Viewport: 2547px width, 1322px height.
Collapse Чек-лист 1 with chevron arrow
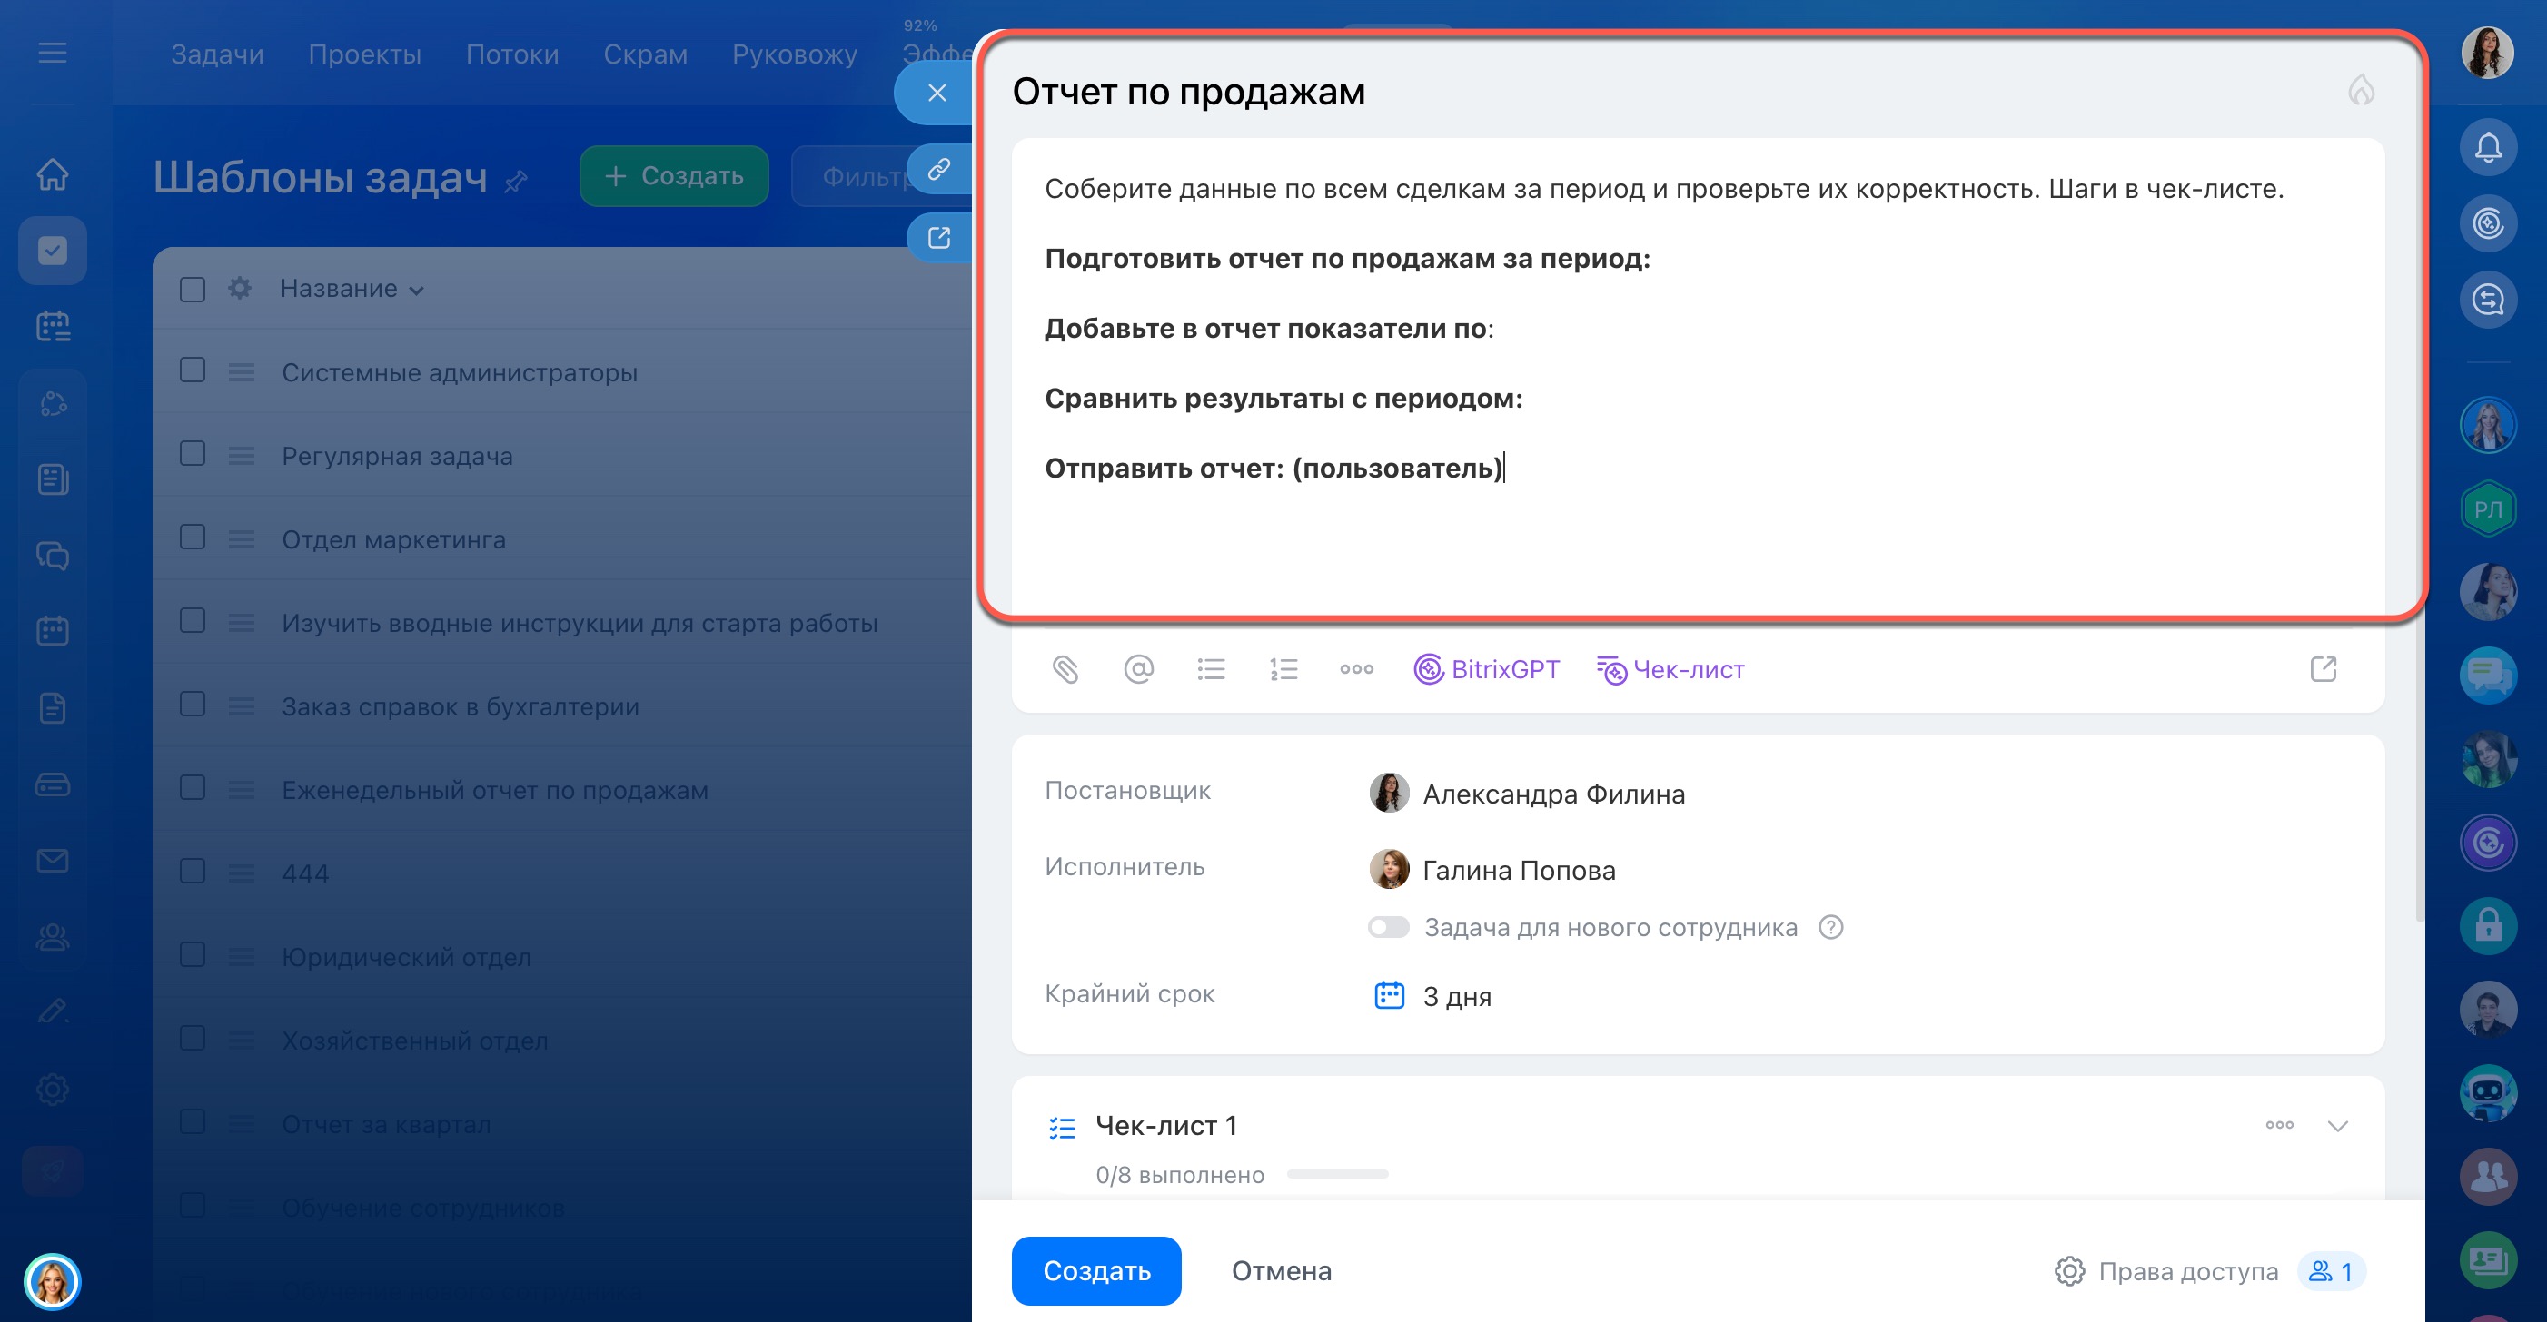[x=2337, y=1125]
